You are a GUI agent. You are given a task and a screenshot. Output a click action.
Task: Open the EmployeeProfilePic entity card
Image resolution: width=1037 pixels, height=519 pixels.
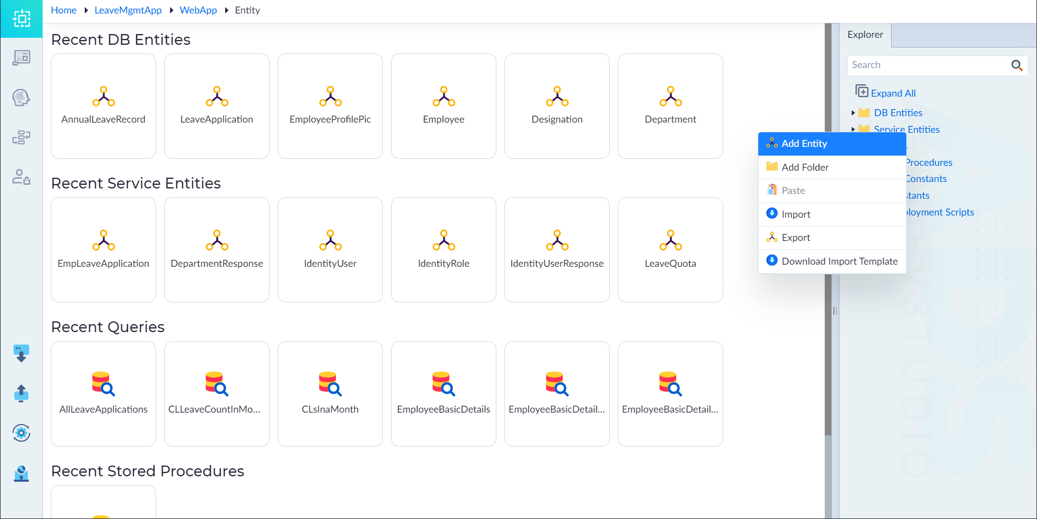(x=330, y=106)
